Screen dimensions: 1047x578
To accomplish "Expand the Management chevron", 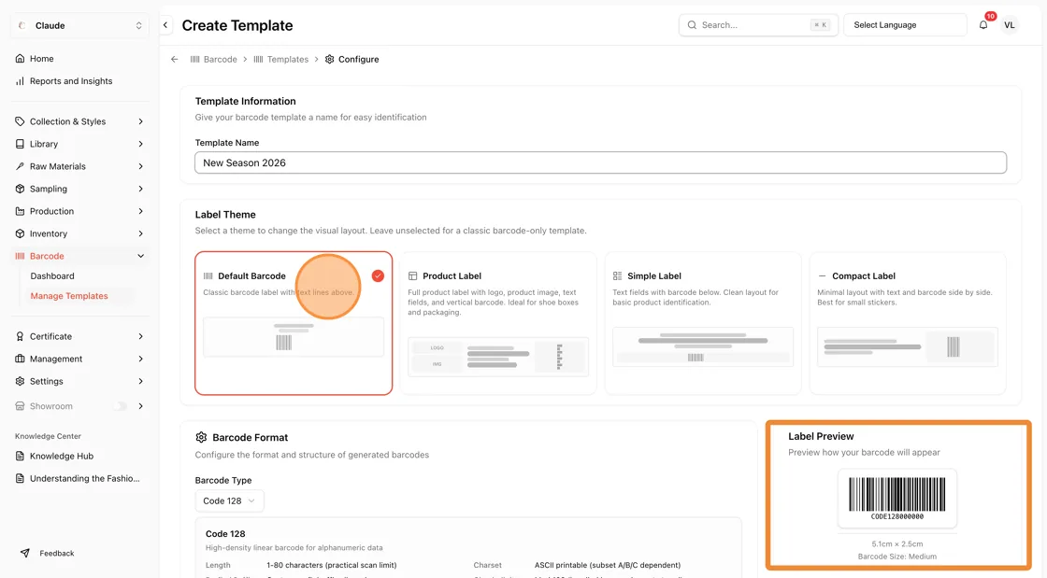I will click(x=141, y=359).
